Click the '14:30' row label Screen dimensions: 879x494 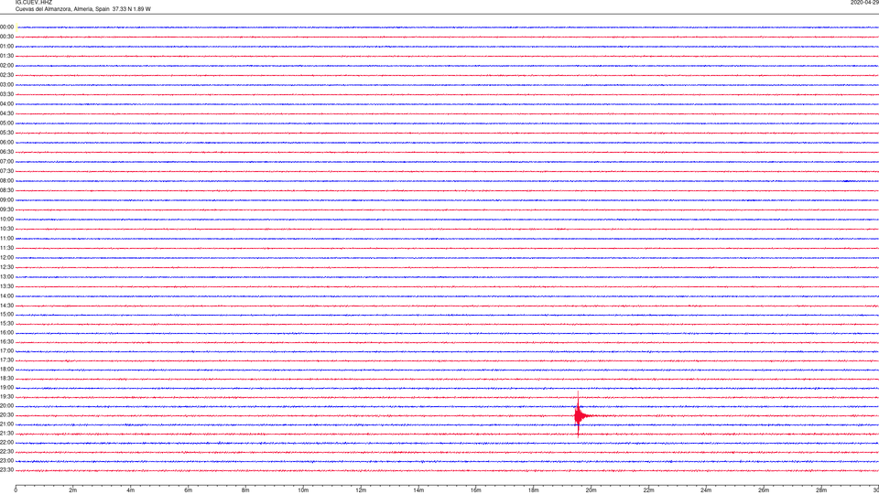(6, 306)
